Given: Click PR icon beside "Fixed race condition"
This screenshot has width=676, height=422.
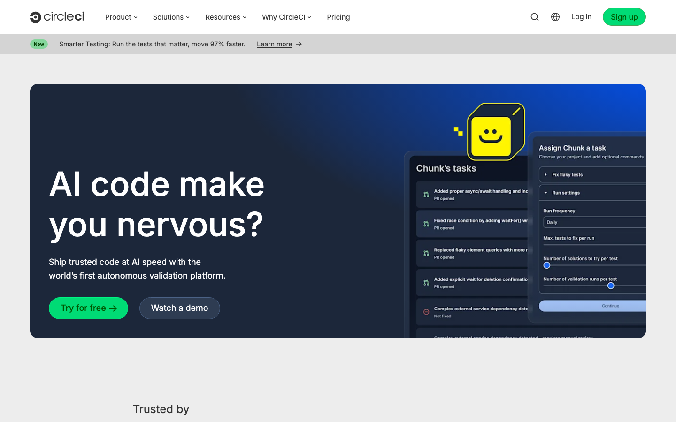Looking at the screenshot, I should coord(426,224).
